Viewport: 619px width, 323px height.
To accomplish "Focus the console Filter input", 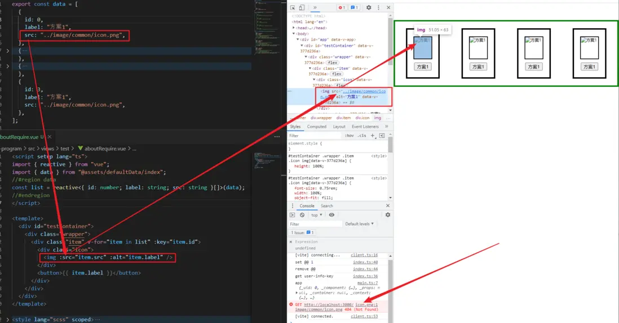I will tap(315, 224).
